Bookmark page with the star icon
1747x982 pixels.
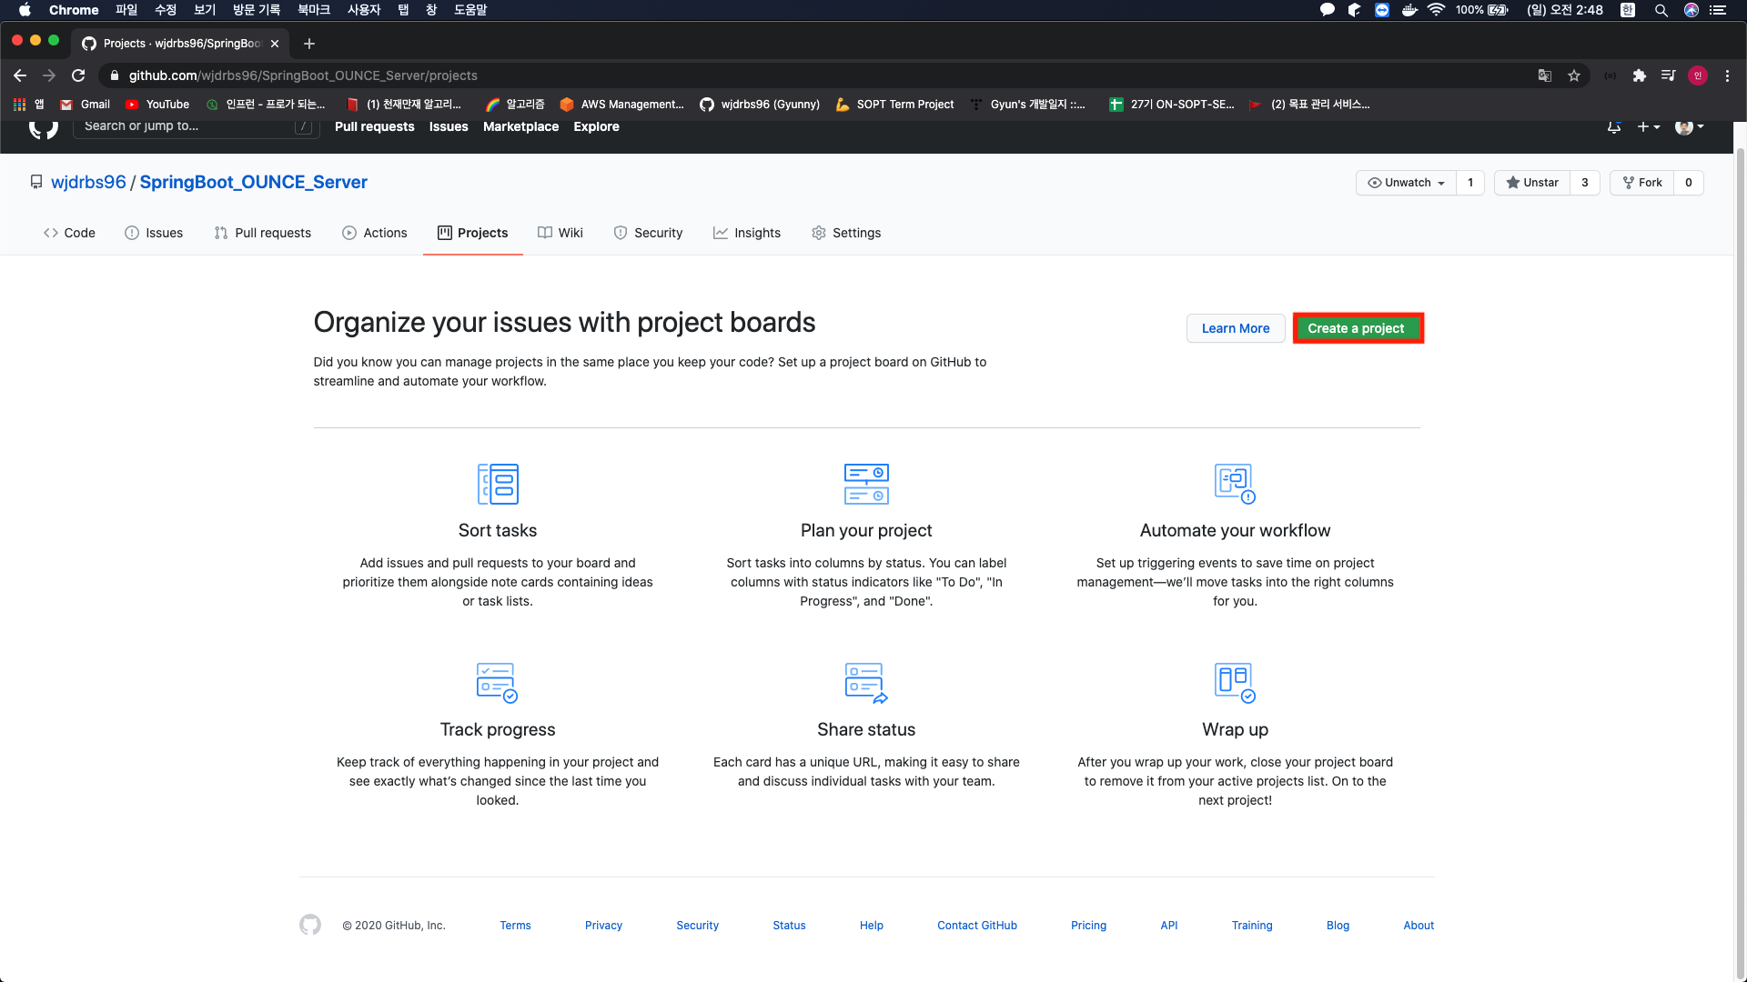point(1574,75)
